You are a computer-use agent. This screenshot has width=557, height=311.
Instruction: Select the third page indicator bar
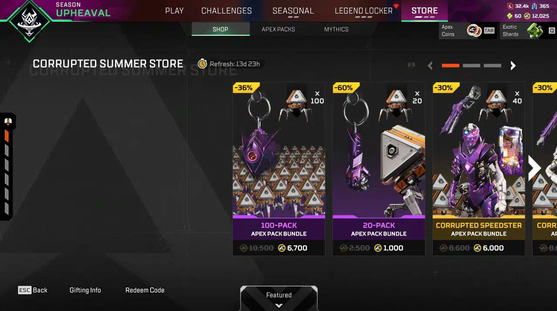point(492,66)
